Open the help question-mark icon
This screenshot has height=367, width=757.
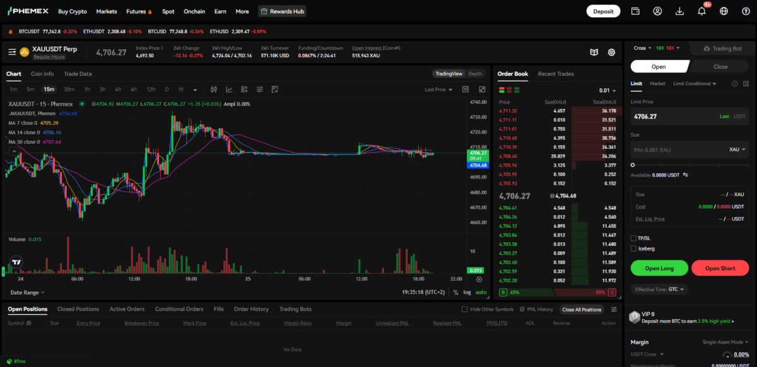[x=745, y=11]
